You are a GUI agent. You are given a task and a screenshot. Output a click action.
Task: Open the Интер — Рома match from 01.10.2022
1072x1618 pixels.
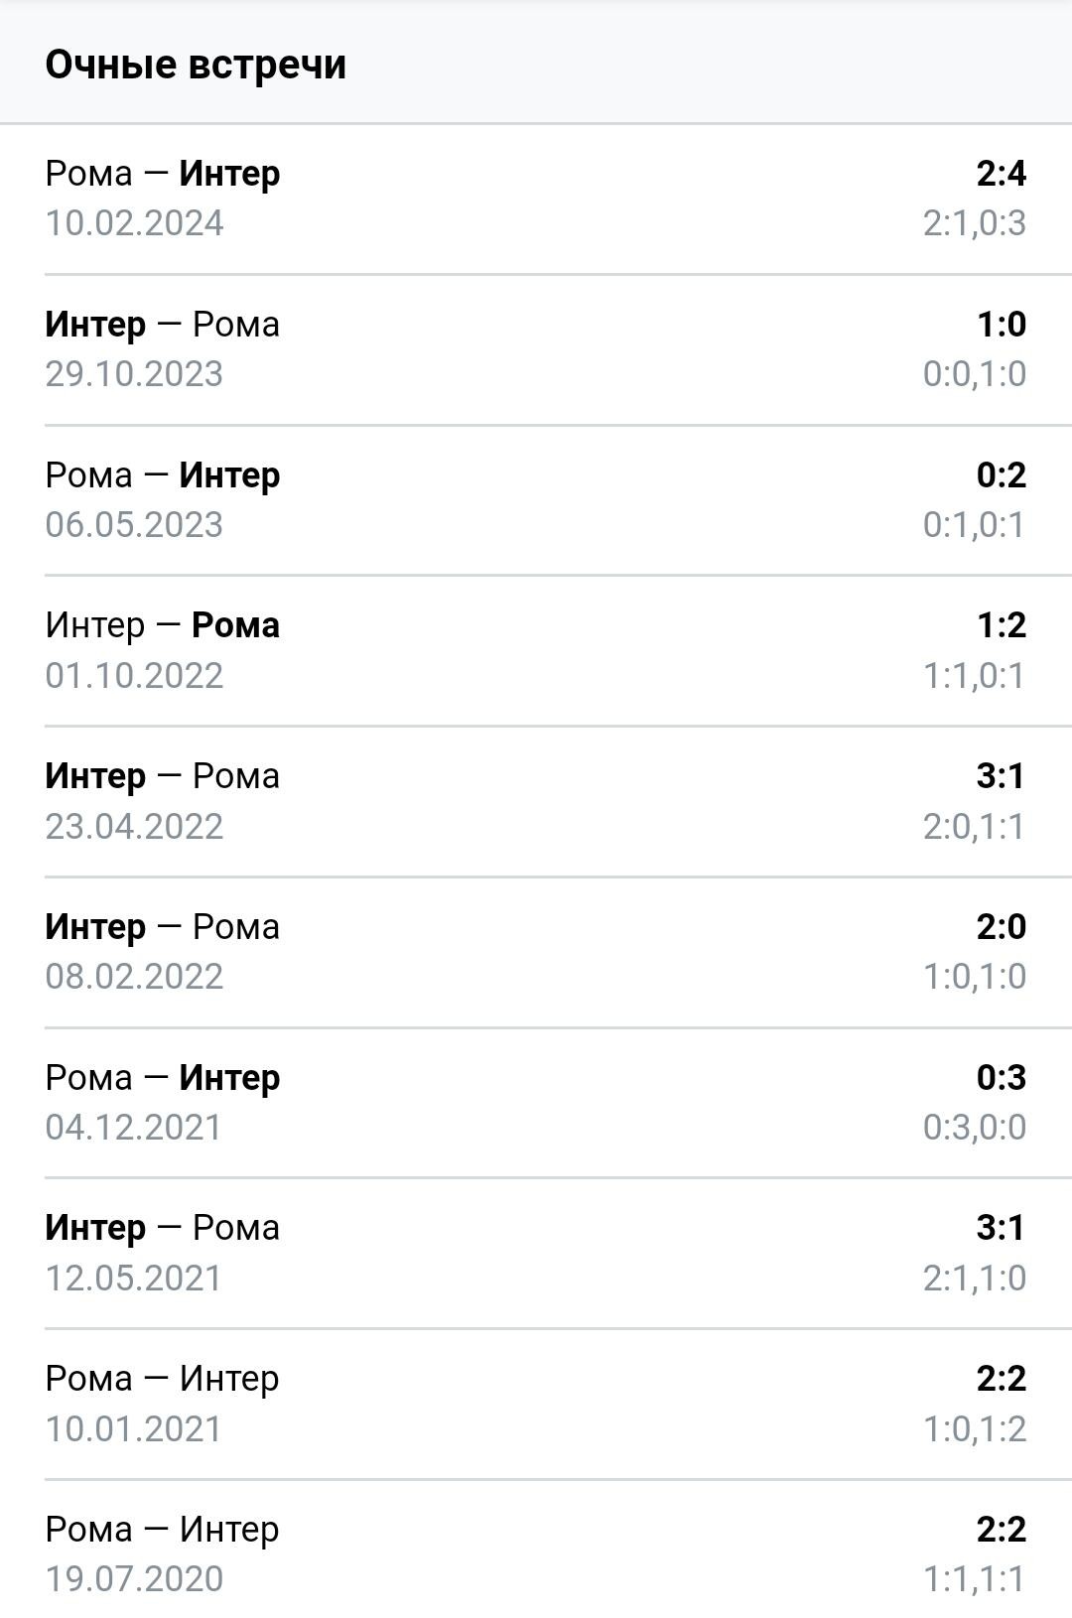point(536,650)
